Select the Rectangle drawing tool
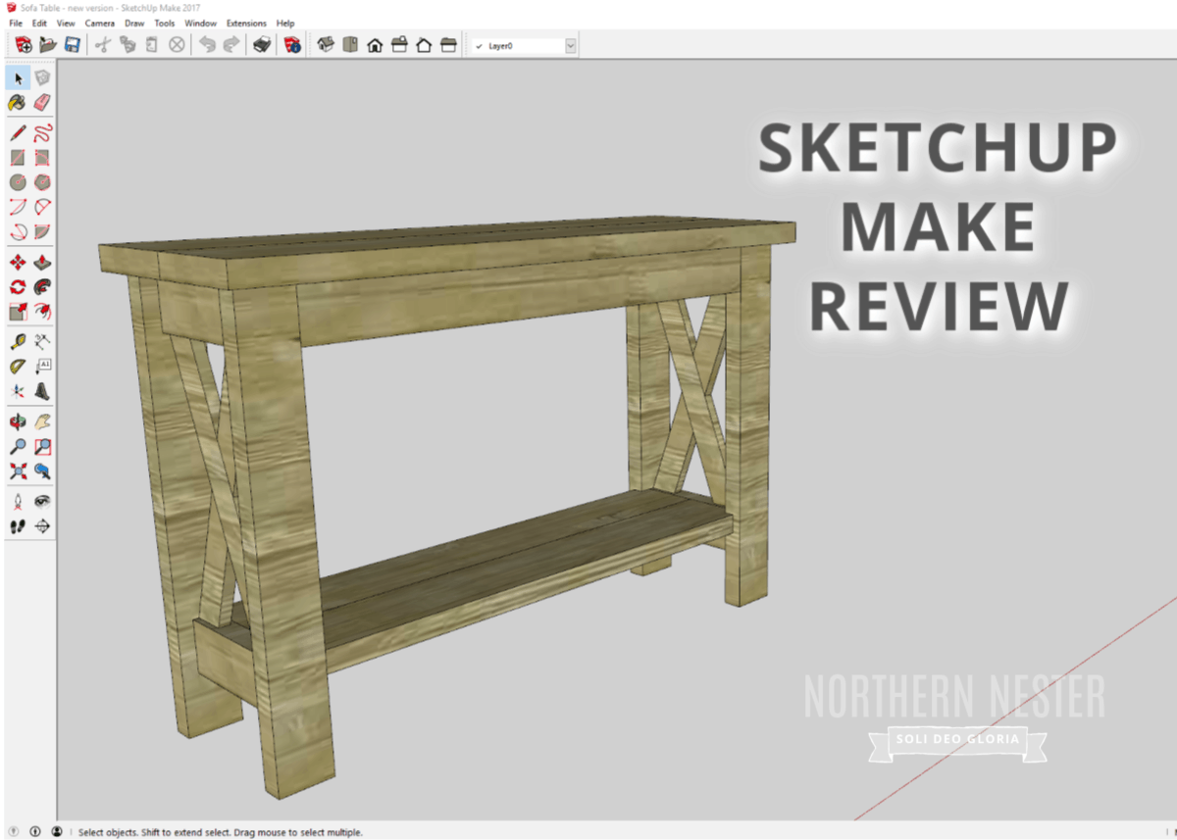The width and height of the screenshot is (1177, 840). 18,157
